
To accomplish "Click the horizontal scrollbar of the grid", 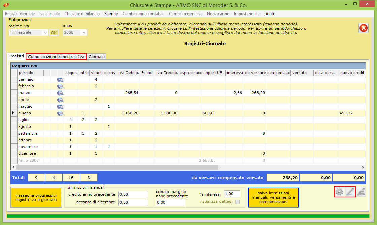I will tap(117, 167).
